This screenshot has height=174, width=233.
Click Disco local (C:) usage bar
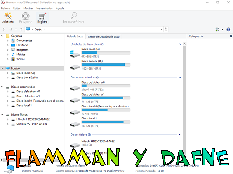pos(106,53)
